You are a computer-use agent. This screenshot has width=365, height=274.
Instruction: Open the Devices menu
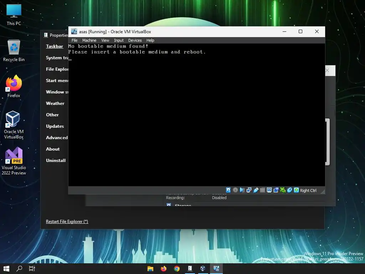click(x=135, y=40)
